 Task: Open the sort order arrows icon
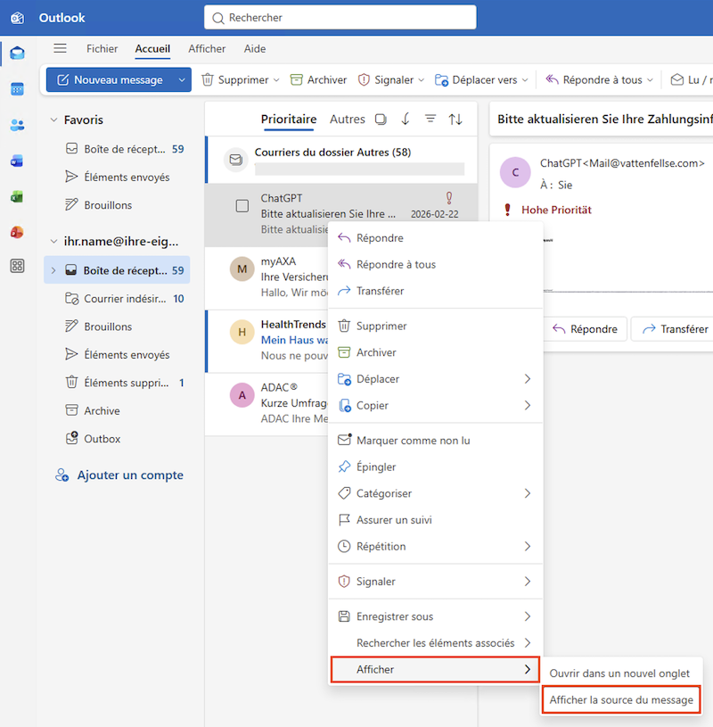pyautogui.click(x=455, y=120)
